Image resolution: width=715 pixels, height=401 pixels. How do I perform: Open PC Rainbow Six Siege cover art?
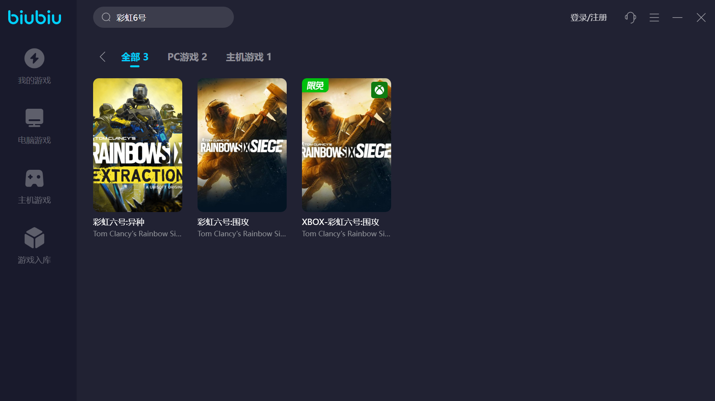tap(242, 145)
